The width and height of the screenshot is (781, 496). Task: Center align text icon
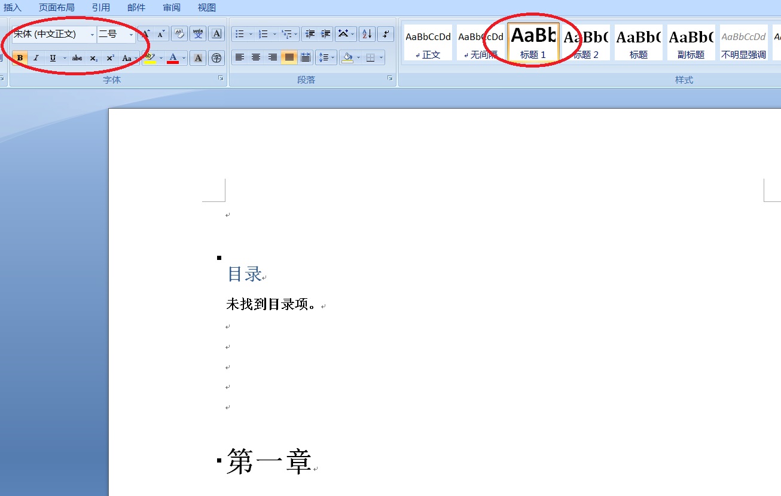click(256, 58)
